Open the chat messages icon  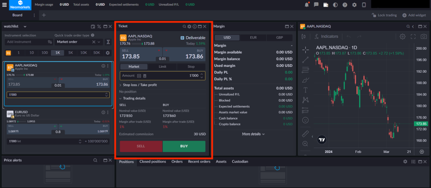(x=316, y=5)
